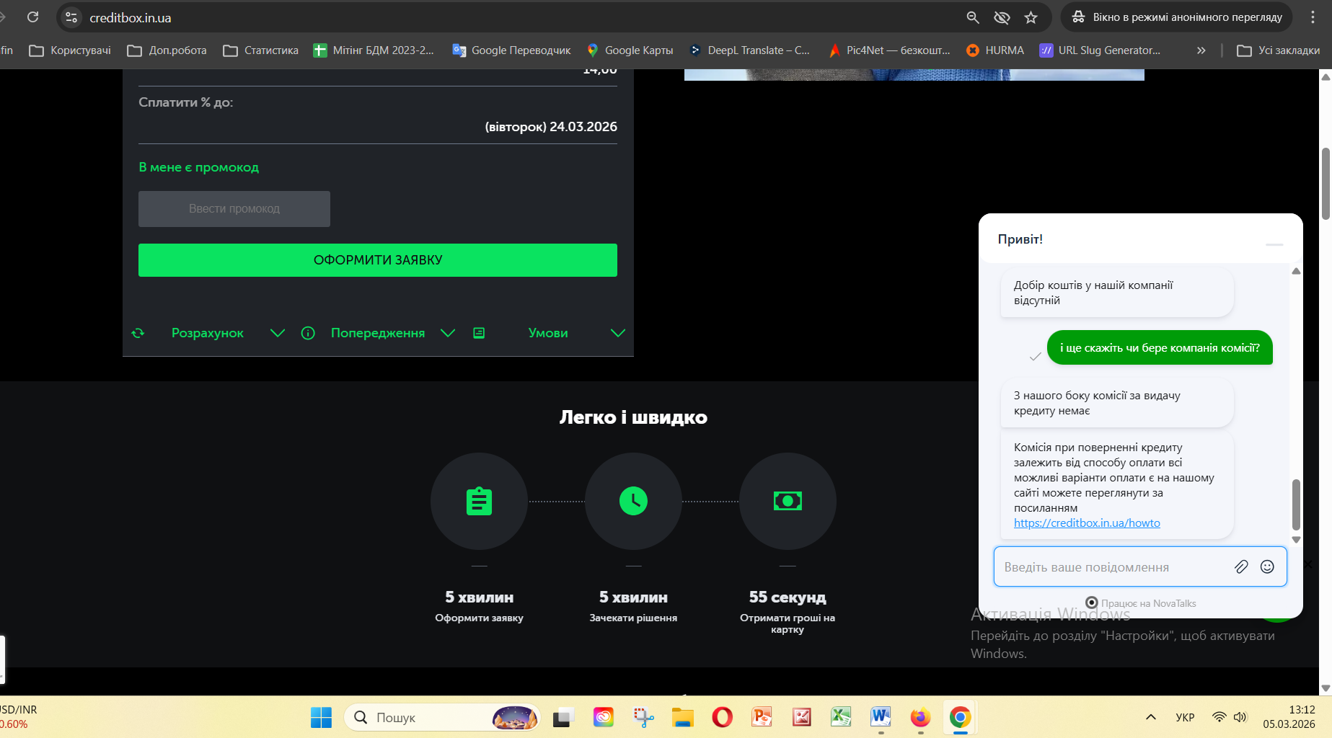This screenshot has height=738, width=1332.
Task: Click the page vertical scrollbar thumb
Action: 1326,184
